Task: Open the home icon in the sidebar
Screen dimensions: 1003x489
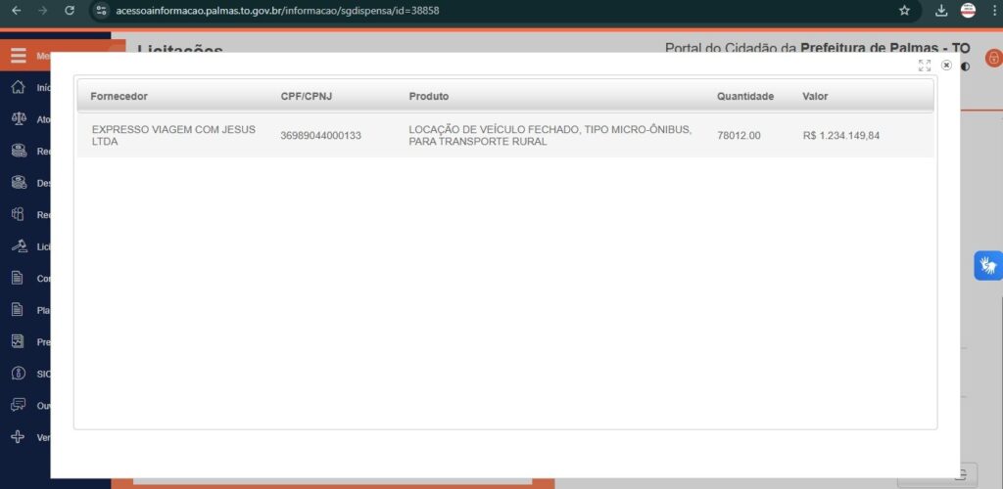Action: pyautogui.click(x=18, y=87)
